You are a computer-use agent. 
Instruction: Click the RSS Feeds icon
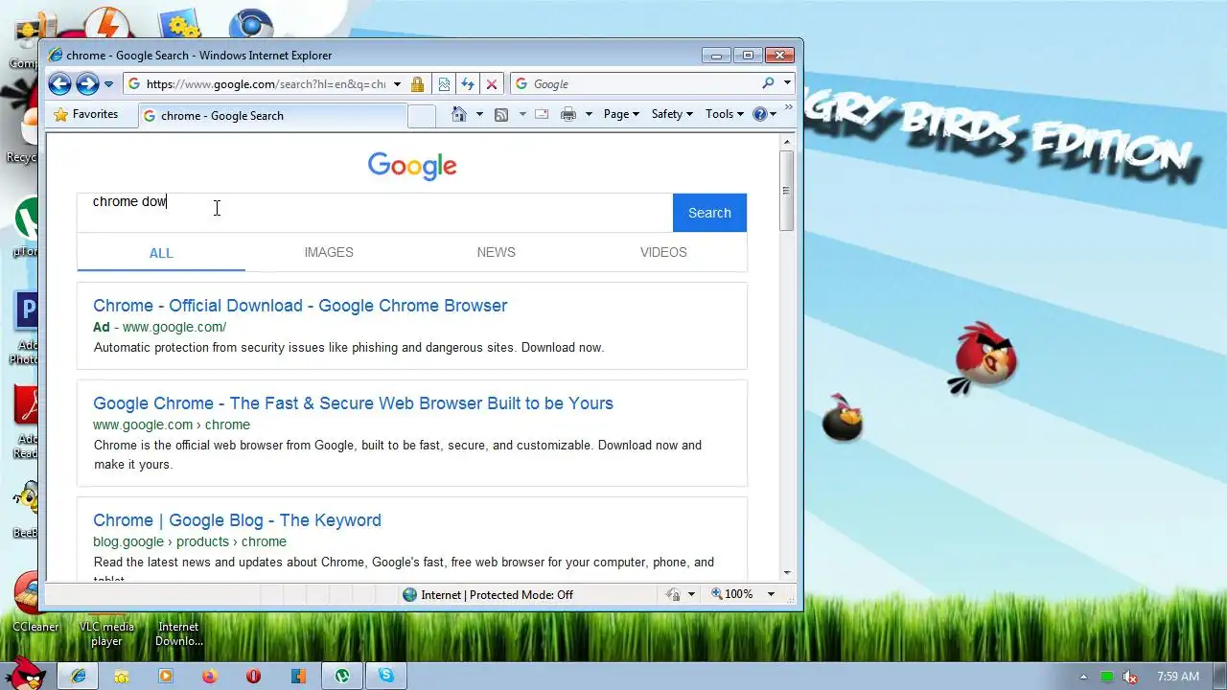(500, 115)
